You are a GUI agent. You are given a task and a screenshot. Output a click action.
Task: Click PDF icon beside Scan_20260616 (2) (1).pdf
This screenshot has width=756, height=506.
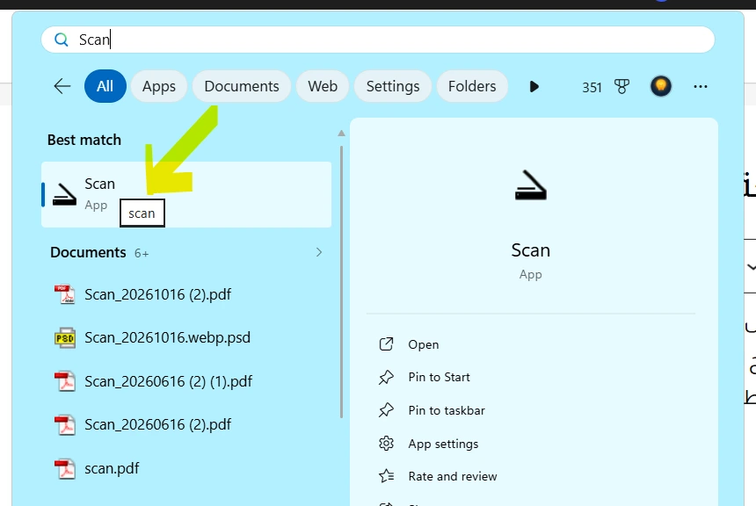64,381
